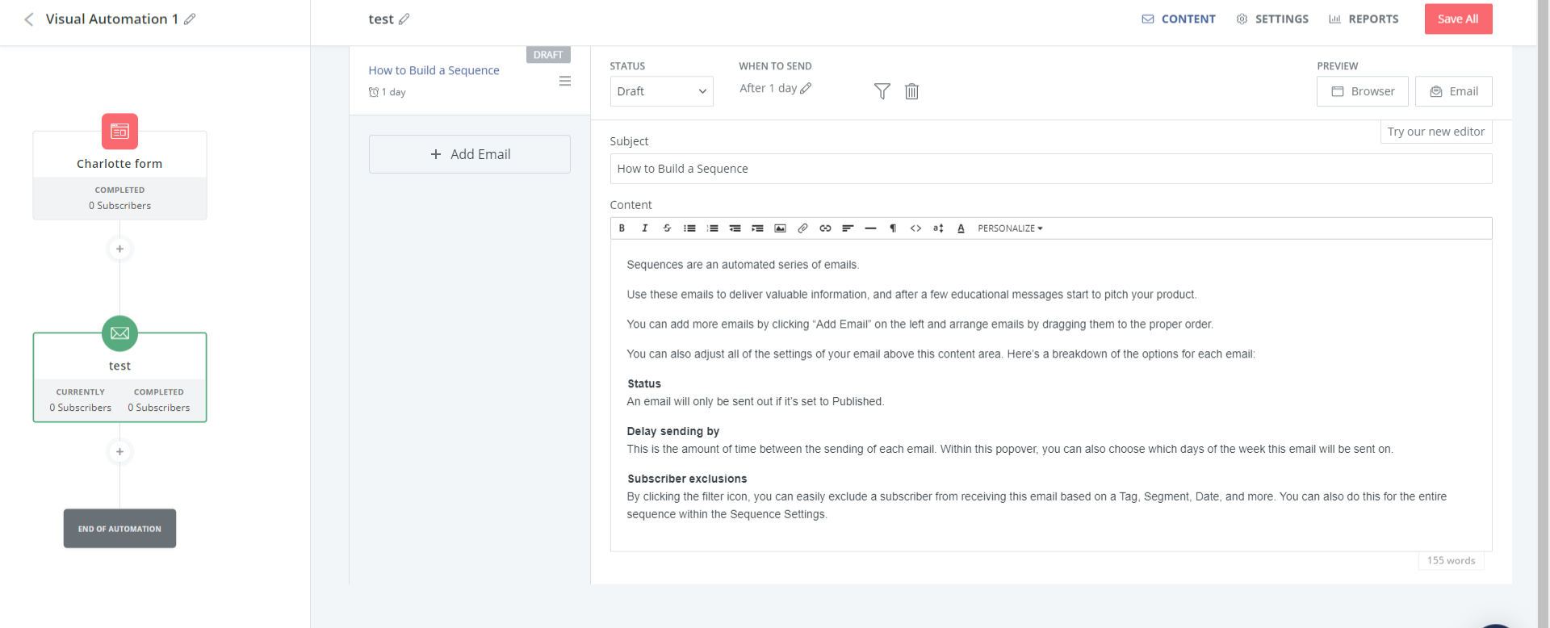Click the drag handle on the email item
The image size is (1550, 628).
coord(565,81)
